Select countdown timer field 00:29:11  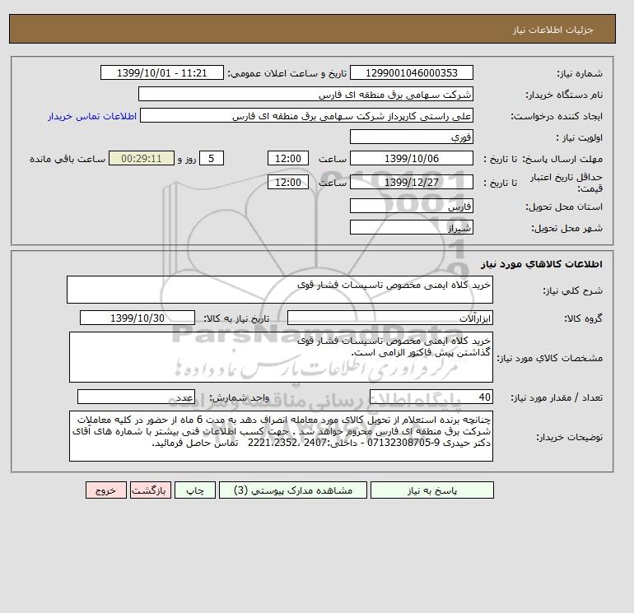pos(142,159)
